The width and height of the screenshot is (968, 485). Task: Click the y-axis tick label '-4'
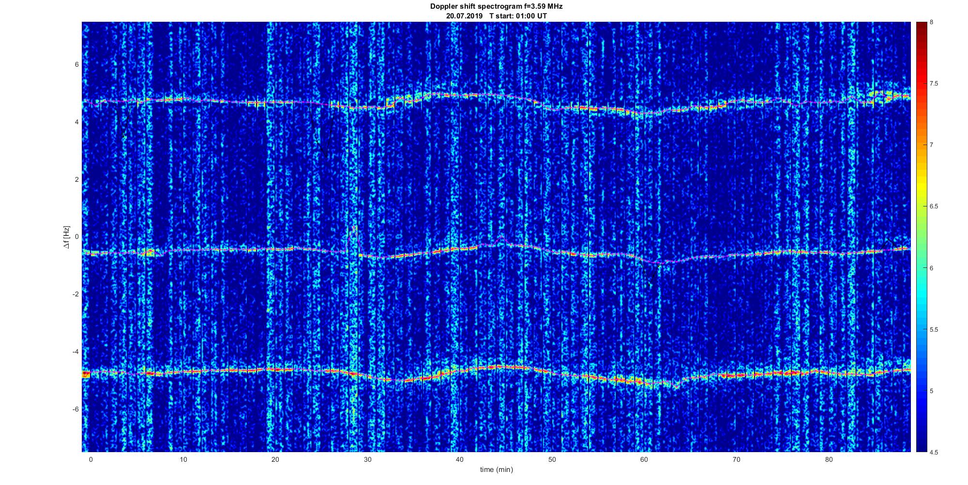tap(75, 352)
